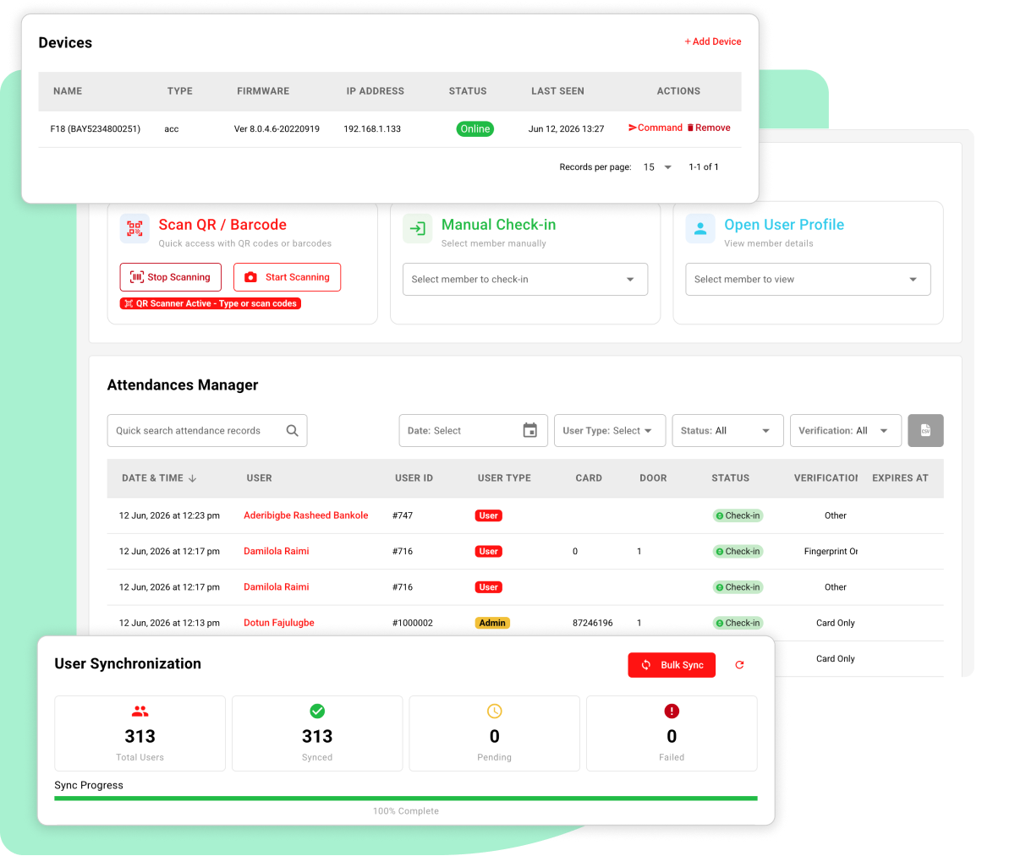Click the Scan QR / Barcode icon
1015x856 pixels.
(x=134, y=228)
